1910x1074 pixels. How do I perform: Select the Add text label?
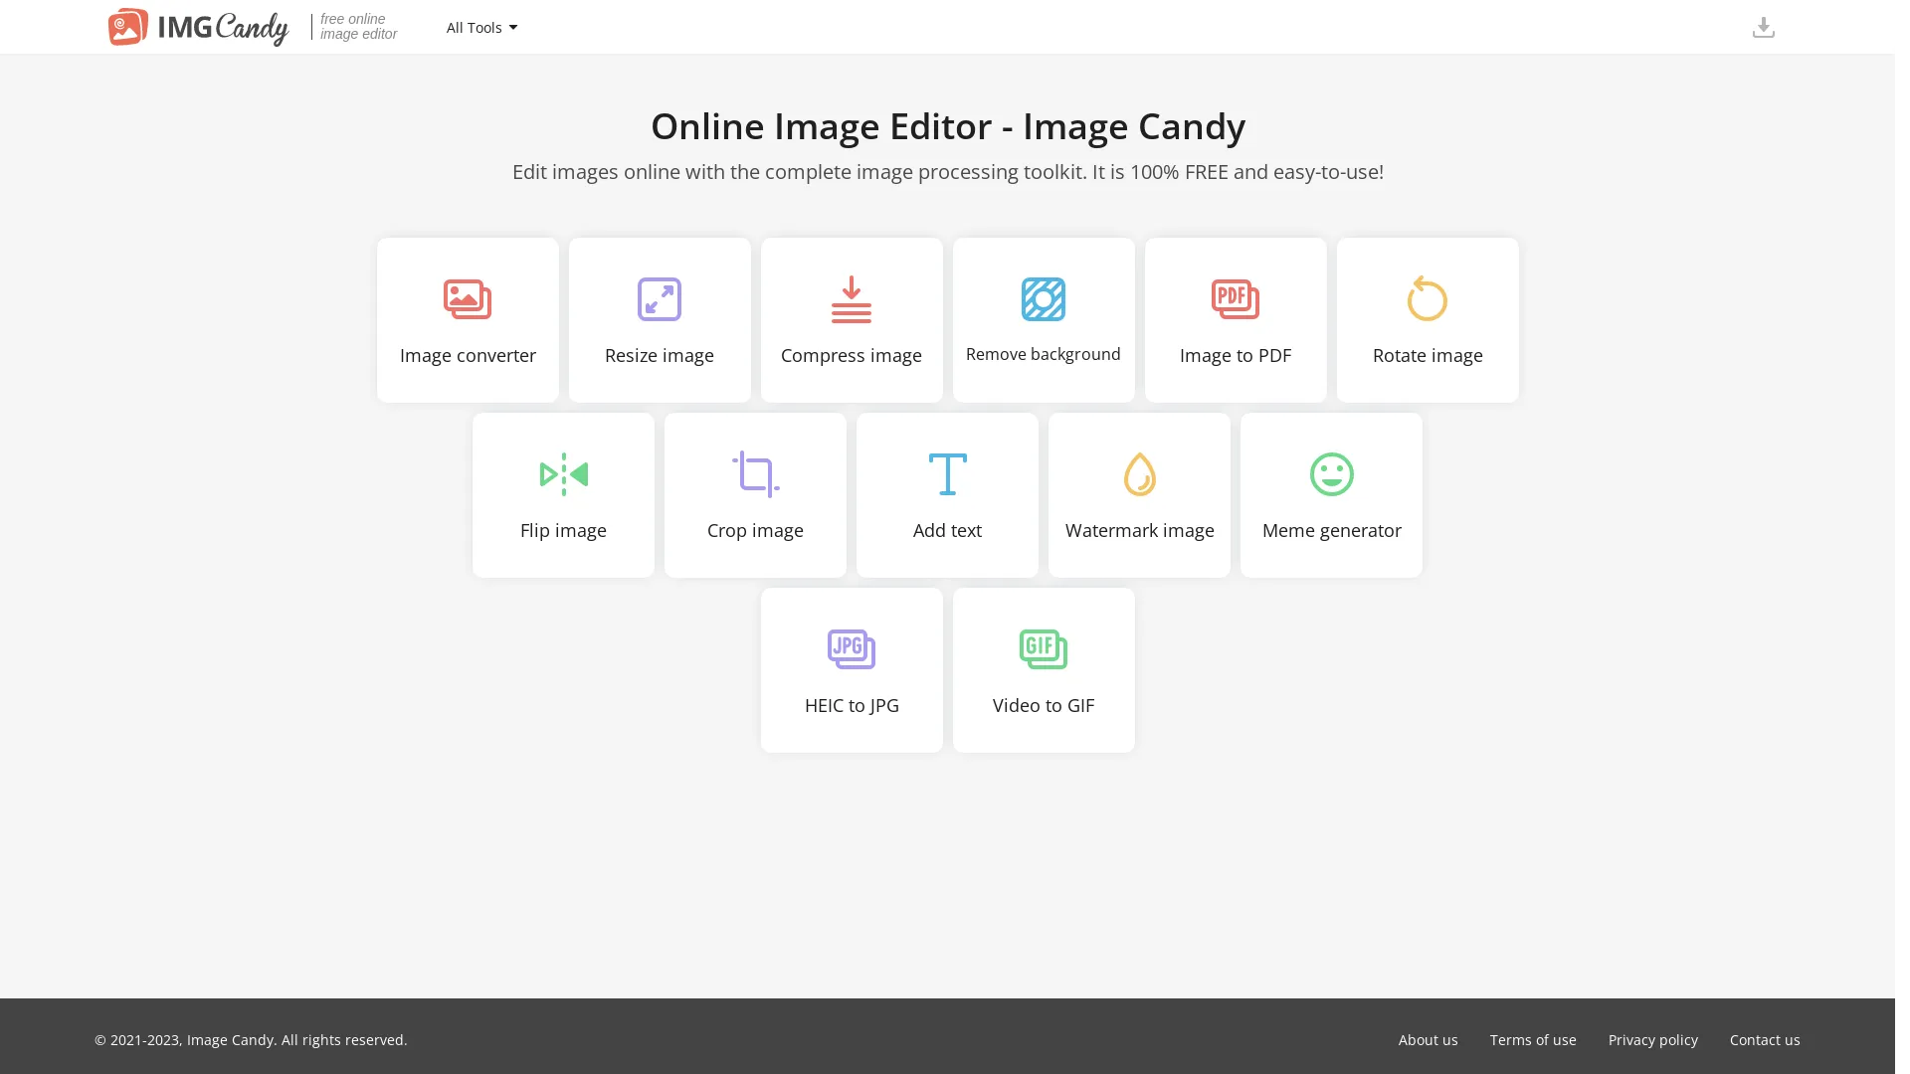click(x=947, y=531)
